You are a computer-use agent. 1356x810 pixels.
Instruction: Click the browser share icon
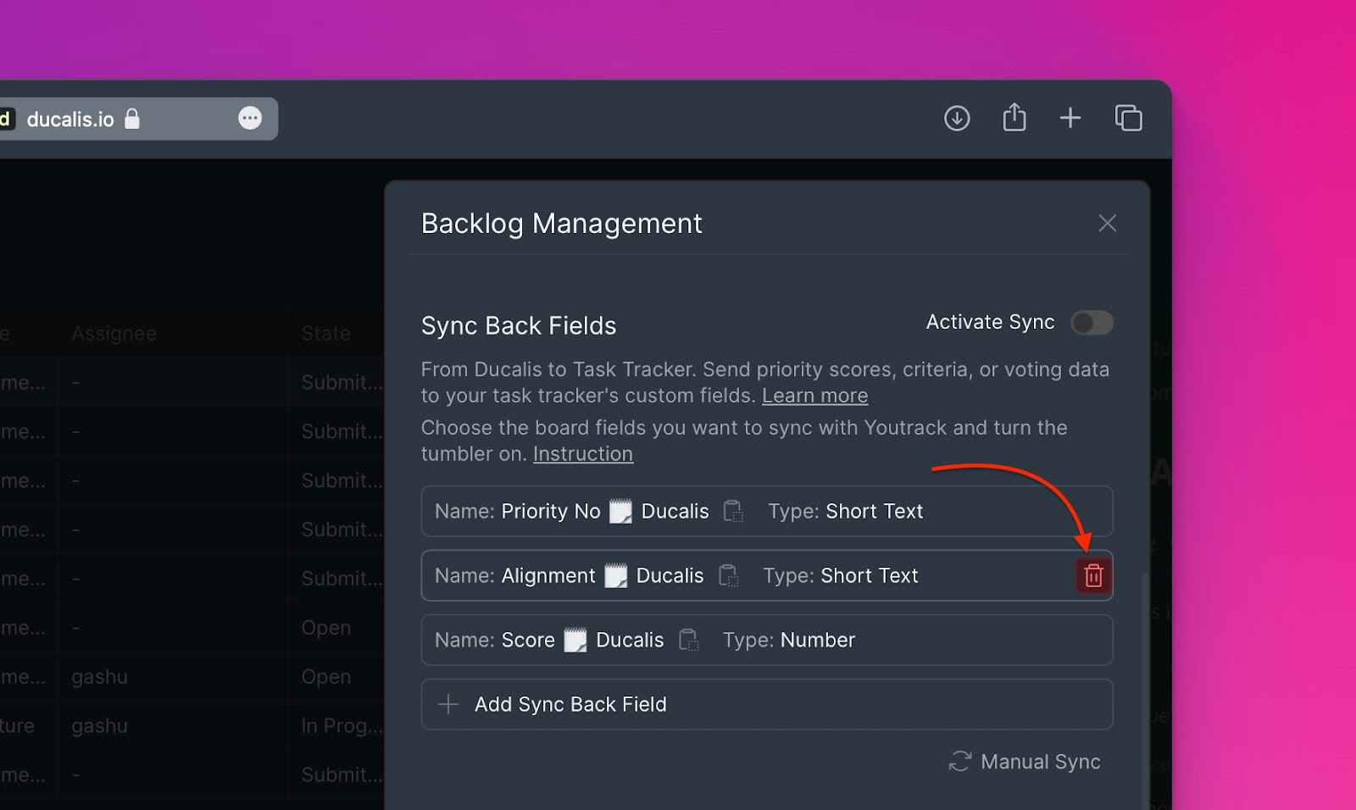click(1014, 118)
